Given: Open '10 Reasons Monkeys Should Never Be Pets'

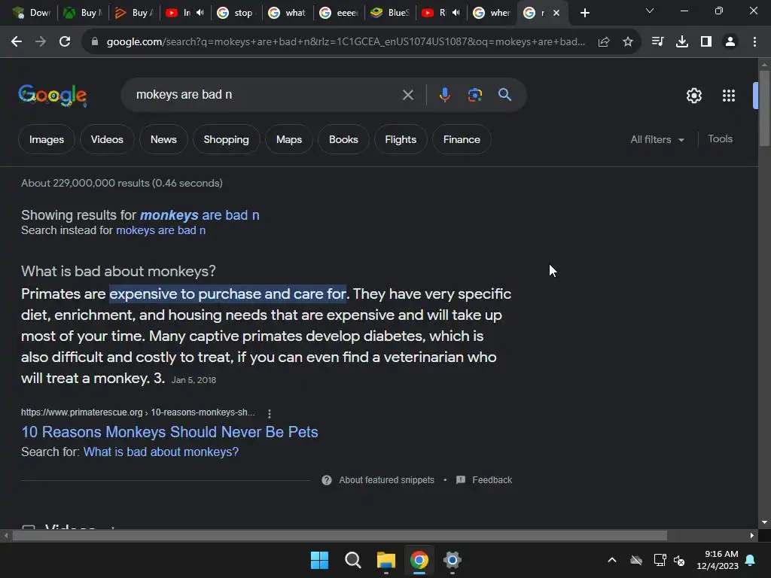Looking at the screenshot, I should coord(169,432).
